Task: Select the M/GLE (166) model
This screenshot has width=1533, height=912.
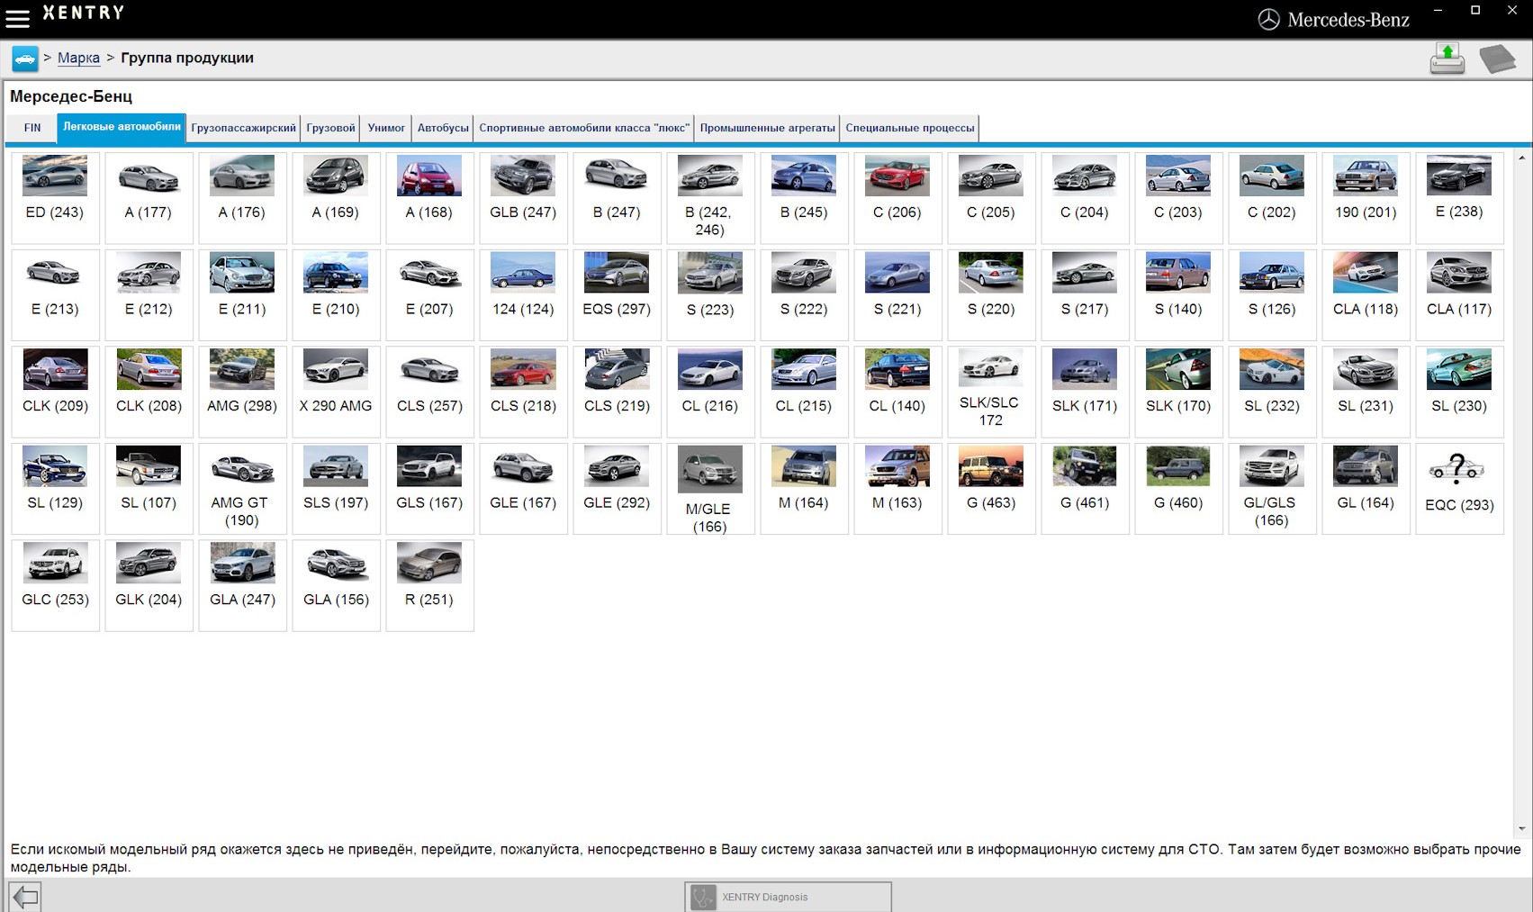Action: 710,489
